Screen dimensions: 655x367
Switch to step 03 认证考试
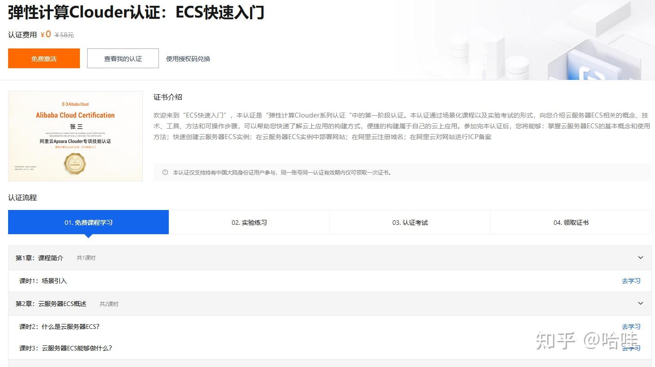(410, 222)
